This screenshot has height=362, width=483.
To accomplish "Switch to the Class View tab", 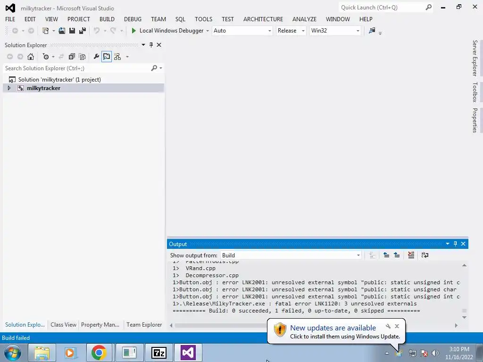I will [x=63, y=324].
